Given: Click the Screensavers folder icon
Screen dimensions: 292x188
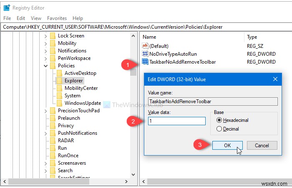Looking at the screenshot, I should click(53, 163).
